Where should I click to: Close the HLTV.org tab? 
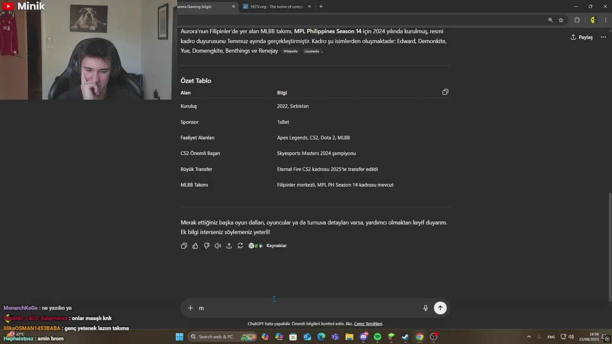[309, 7]
